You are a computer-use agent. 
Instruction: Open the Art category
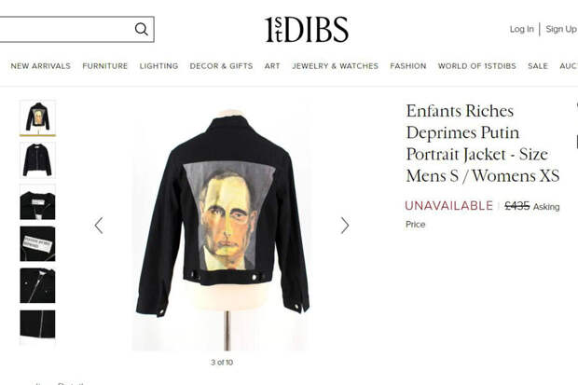pos(272,66)
